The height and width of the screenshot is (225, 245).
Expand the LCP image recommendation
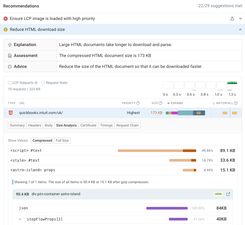(x=240, y=19)
